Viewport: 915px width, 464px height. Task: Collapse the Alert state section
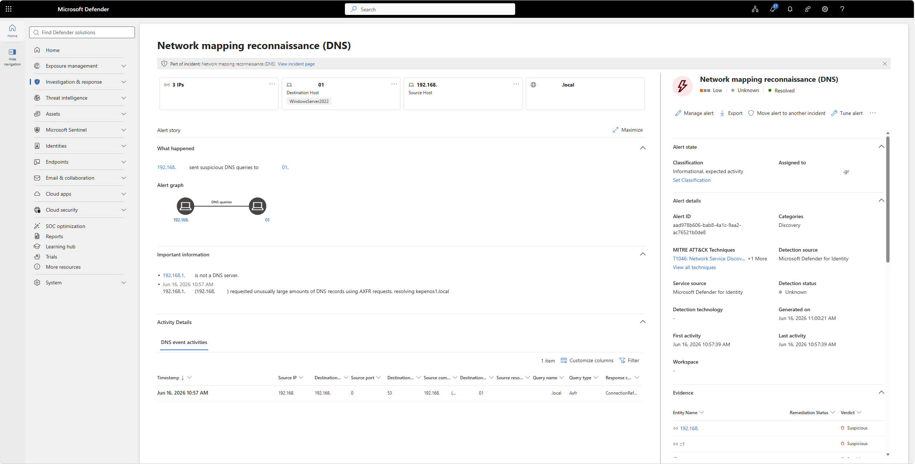click(881, 147)
